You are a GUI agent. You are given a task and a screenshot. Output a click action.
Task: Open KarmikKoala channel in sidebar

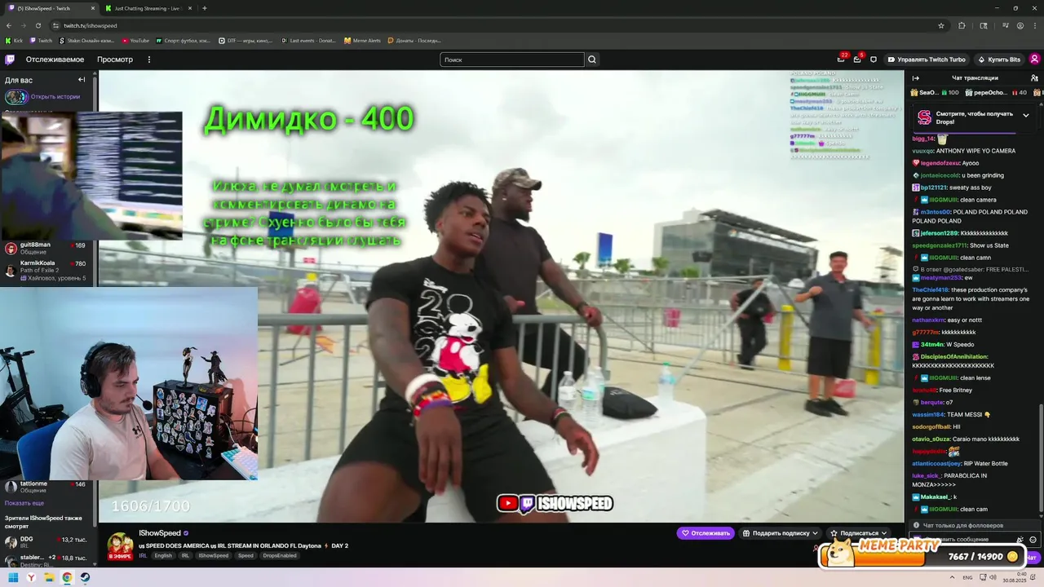48,270
